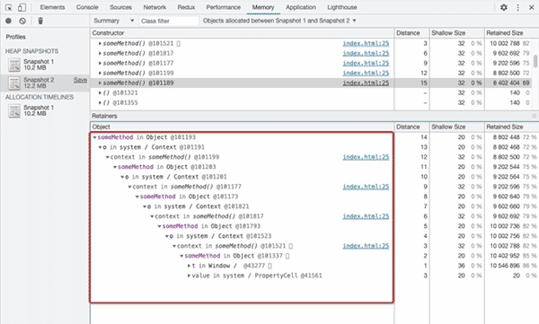Open the Network tab
Image resolution: width=539 pixels, height=324 pixels.
(155, 7)
